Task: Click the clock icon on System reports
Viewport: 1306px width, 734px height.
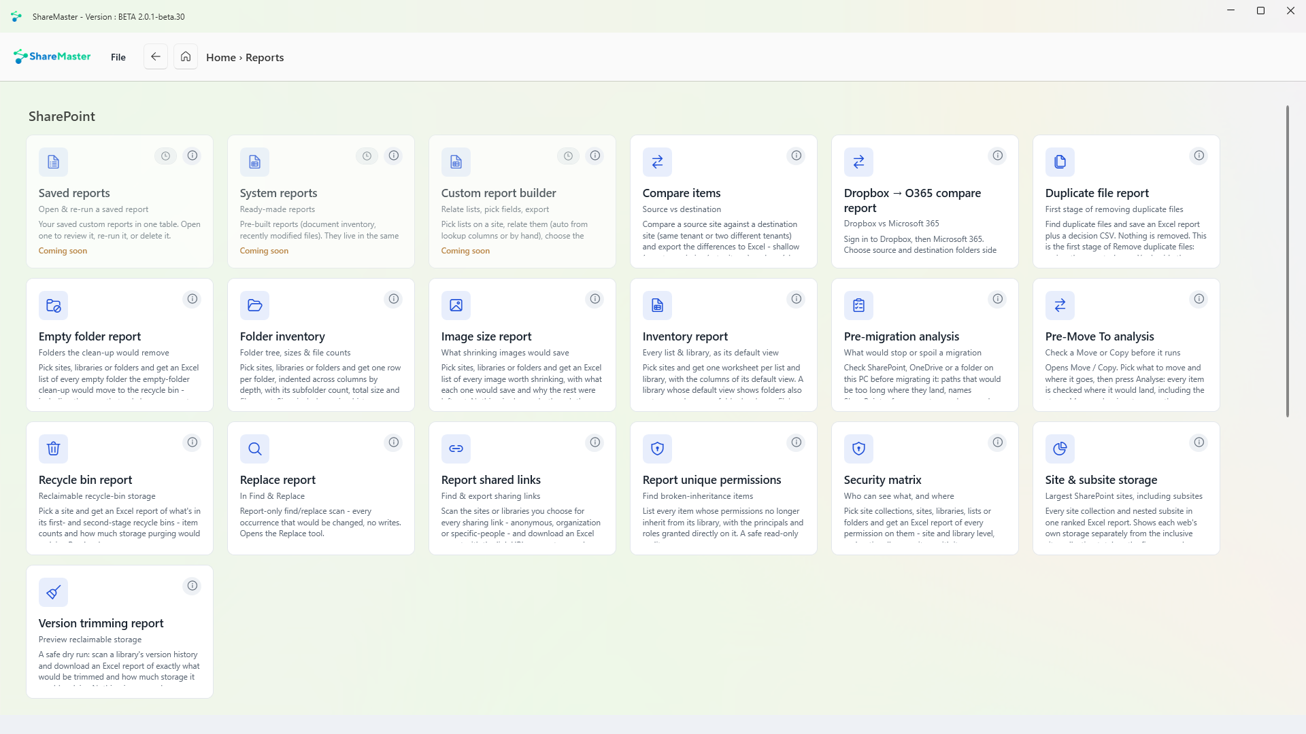Action: click(x=367, y=156)
